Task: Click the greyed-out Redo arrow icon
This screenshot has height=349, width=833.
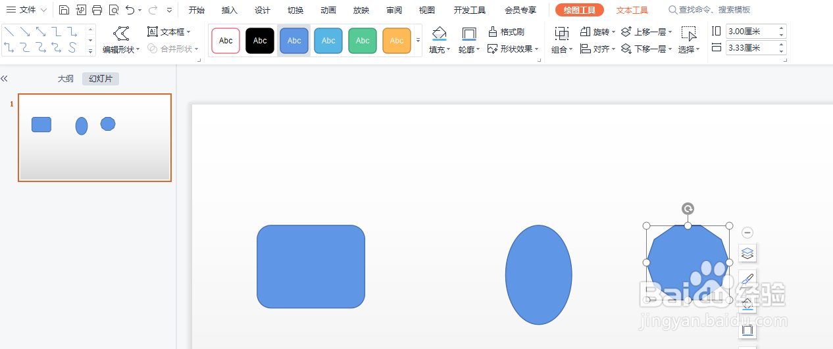Action: click(153, 10)
